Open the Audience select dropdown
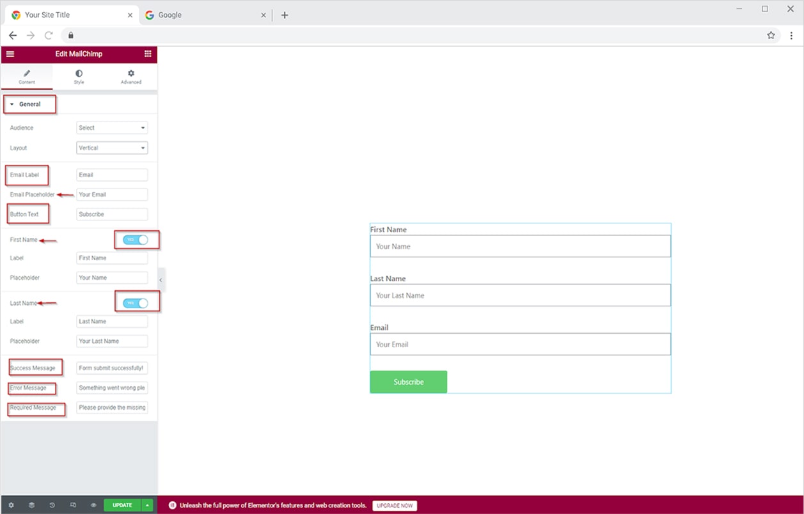Viewport: 804px width, 514px height. click(x=112, y=128)
